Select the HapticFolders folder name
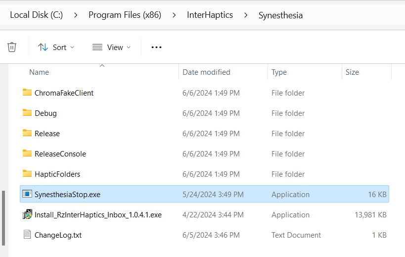405x257 pixels. coord(57,174)
